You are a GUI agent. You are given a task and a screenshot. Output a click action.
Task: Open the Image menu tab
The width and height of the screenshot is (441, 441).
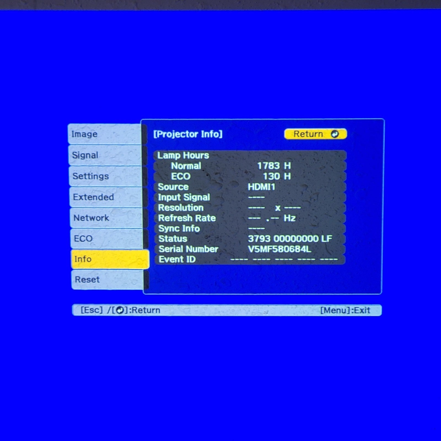(x=105, y=134)
